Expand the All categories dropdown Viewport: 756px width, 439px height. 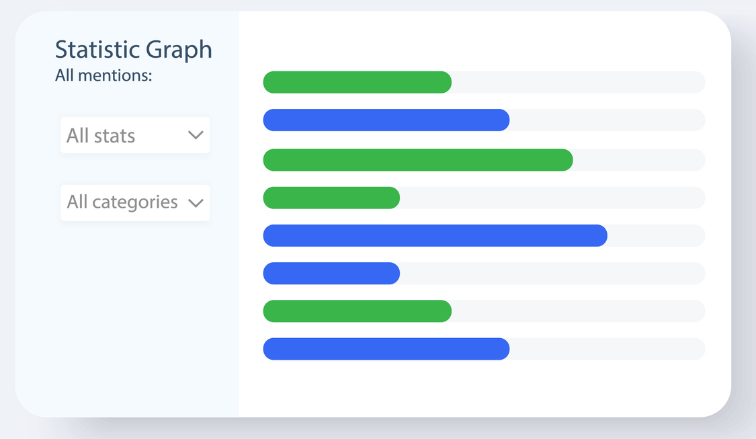tap(135, 203)
